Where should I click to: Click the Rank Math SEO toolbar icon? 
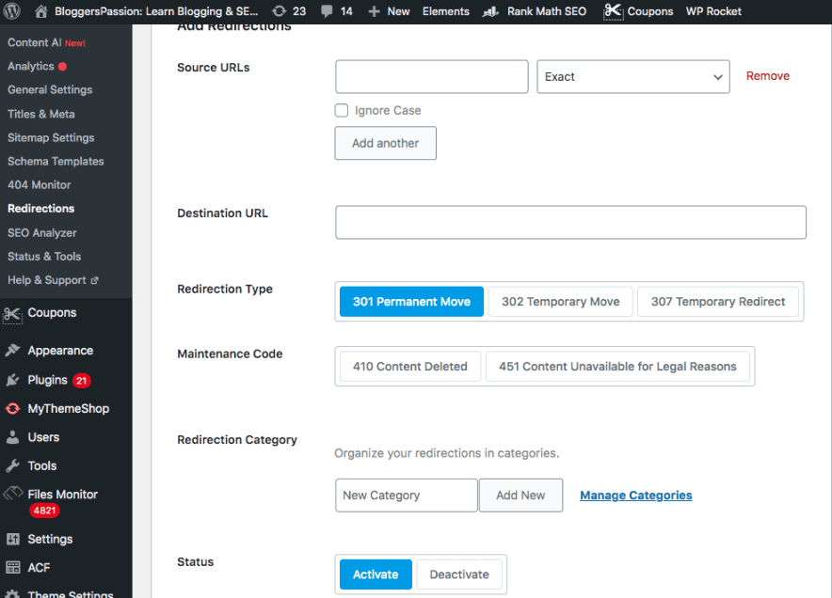(x=491, y=11)
